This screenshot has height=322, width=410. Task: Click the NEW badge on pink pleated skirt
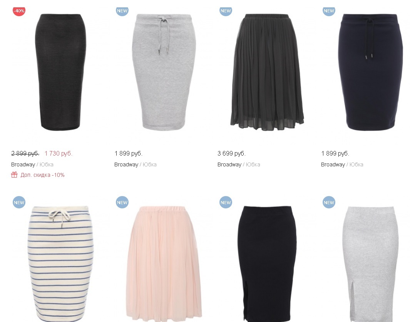click(122, 202)
